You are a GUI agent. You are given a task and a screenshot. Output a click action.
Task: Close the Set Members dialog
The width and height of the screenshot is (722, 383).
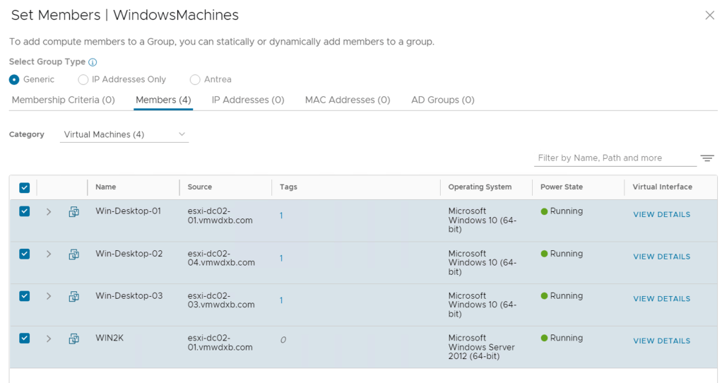tap(709, 16)
